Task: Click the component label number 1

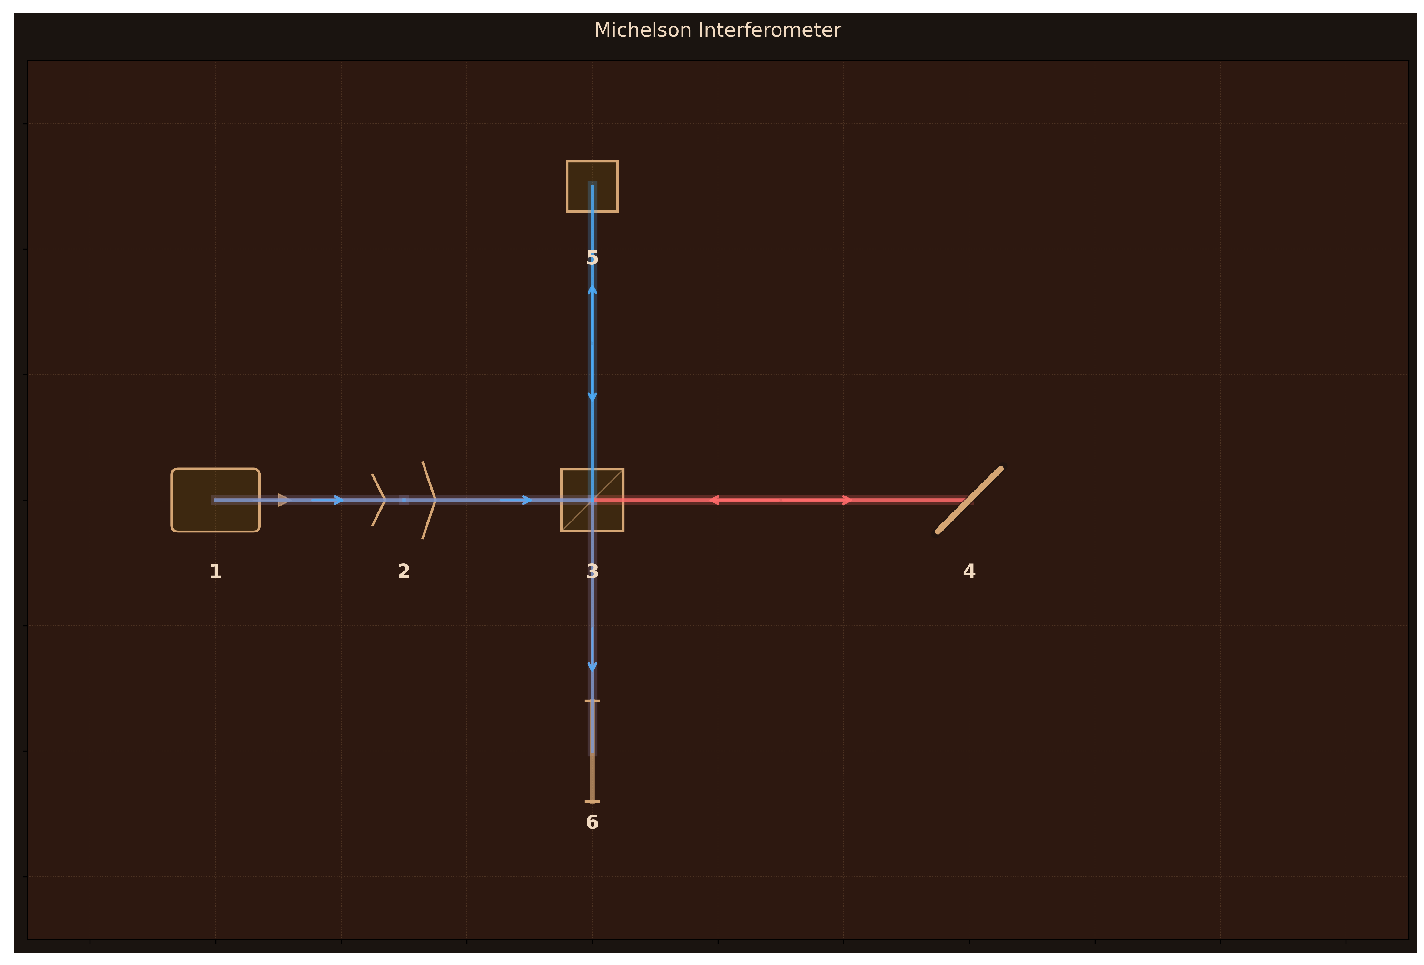Action: 215,571
